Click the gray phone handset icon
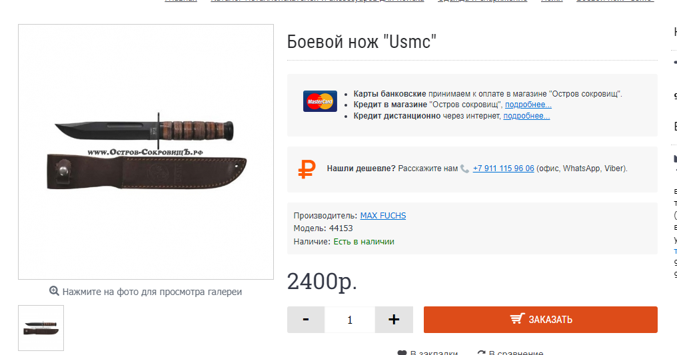Viewport: 677px width, 355px height. click(464, 169)
